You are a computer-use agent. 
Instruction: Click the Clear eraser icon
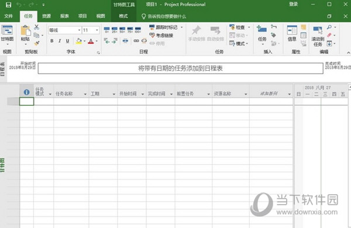click(329, 35)
